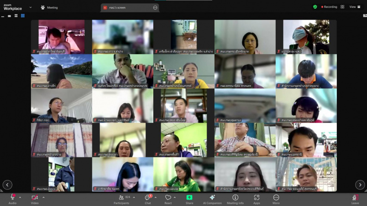The height and width of the screenshot is (206, 367).
Task: Open the Meeting info icon
Action: click(235, 198)
